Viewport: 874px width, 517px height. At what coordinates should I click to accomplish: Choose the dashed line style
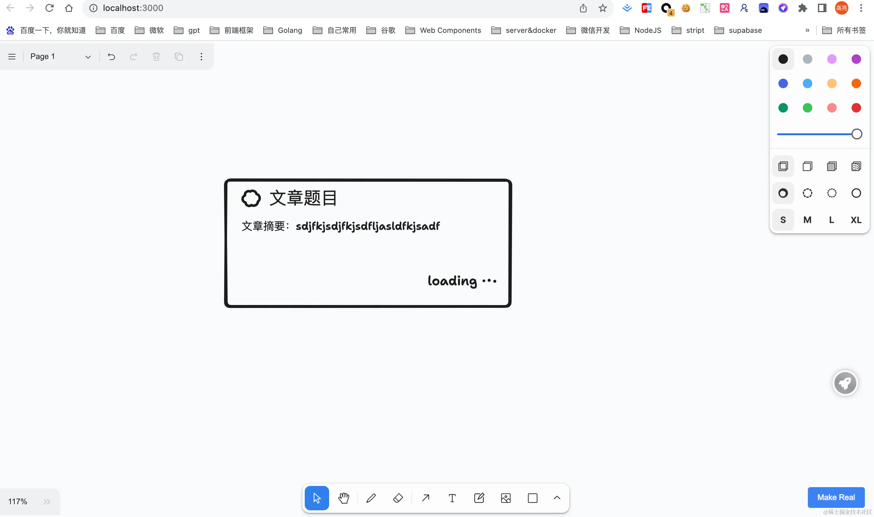(807, 193)
